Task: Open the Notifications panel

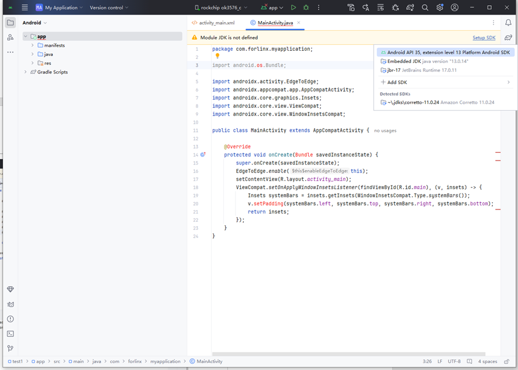Action: coord(508,23)
